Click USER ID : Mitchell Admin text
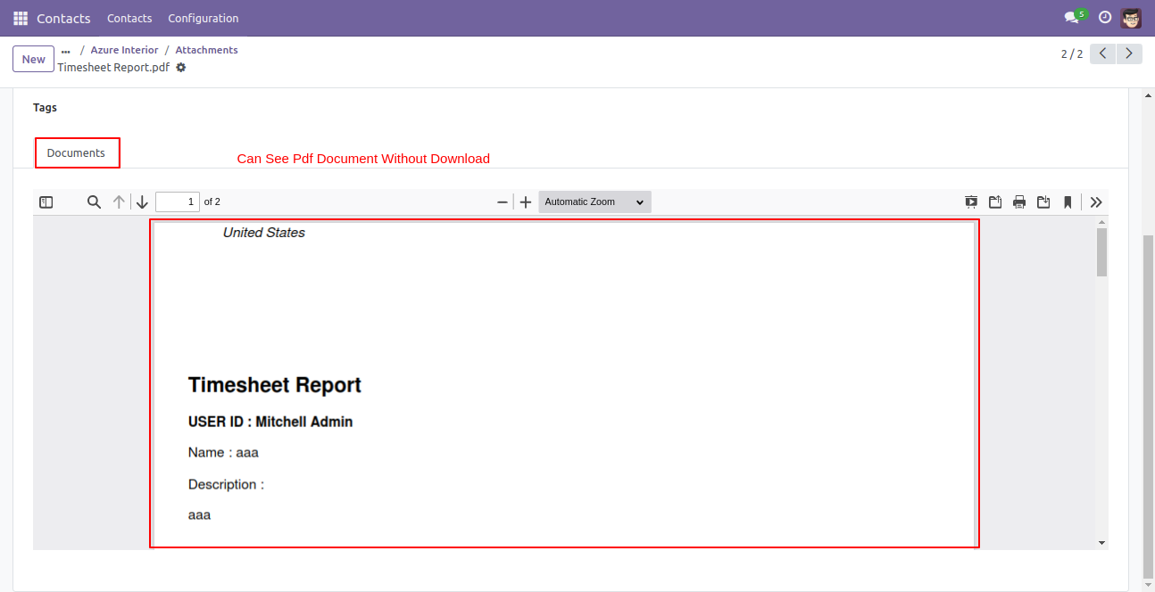 (x=270, y=422)
